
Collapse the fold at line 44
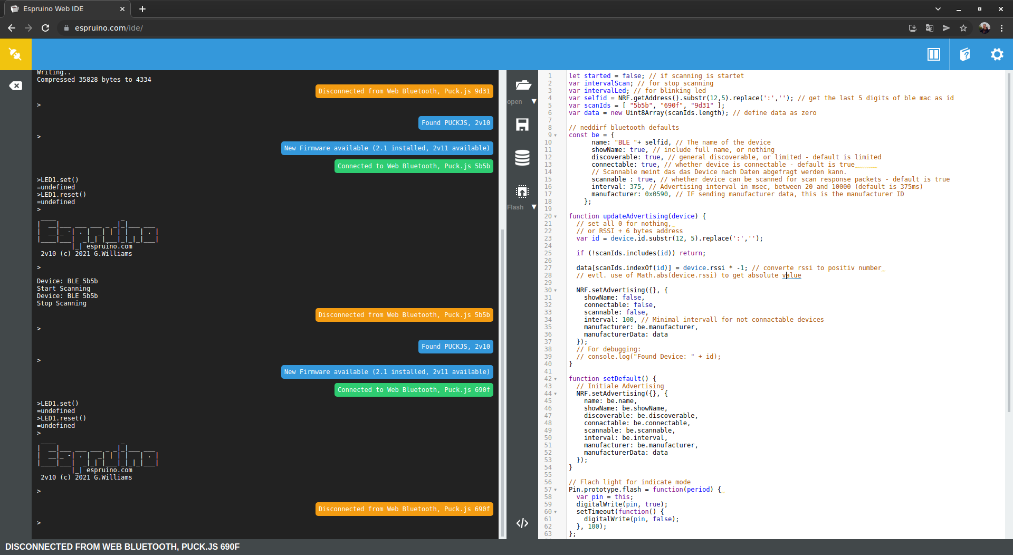point(556,394)
